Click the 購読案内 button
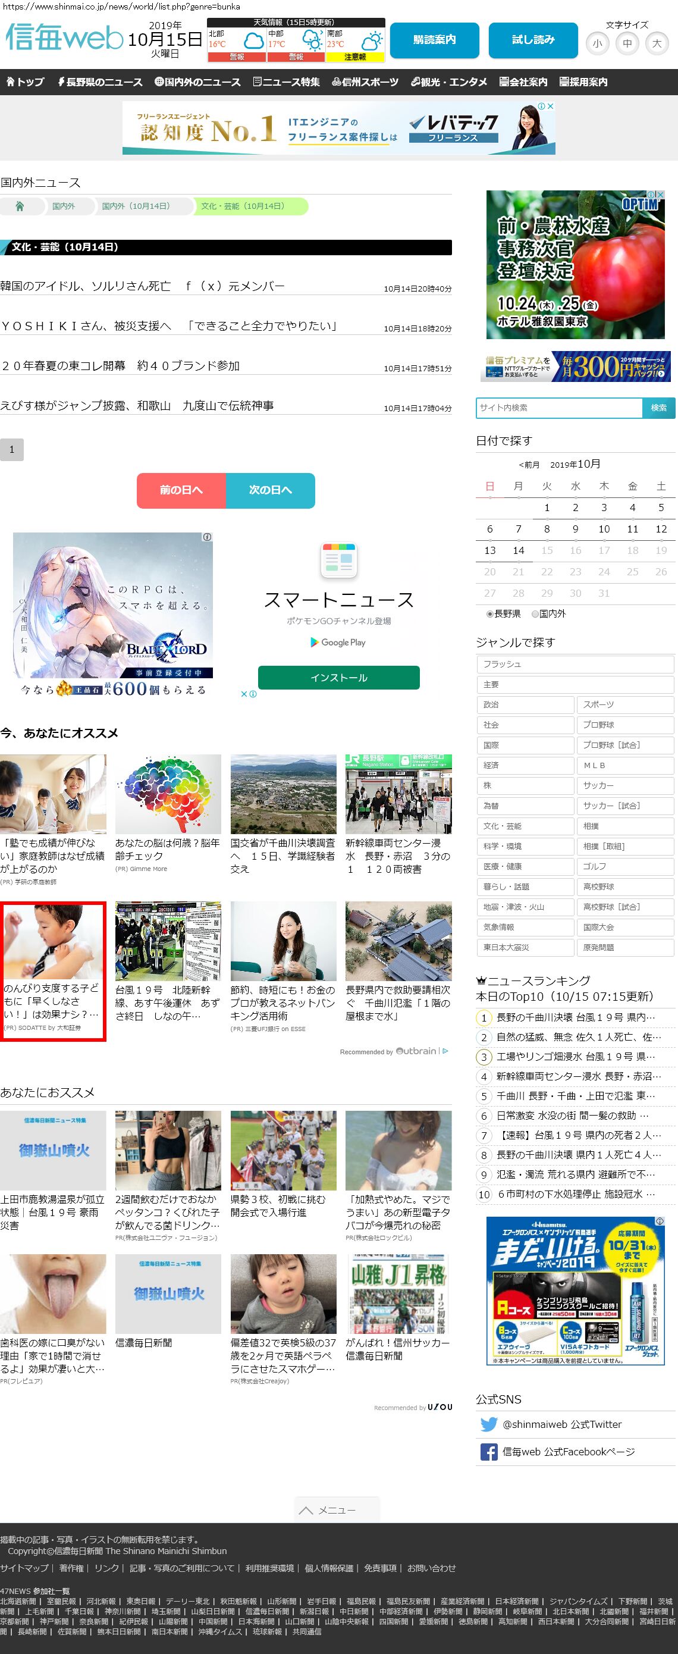 [435, 40]
